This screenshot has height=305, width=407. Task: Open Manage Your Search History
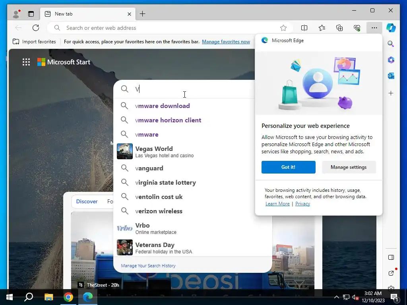point(148,266)
